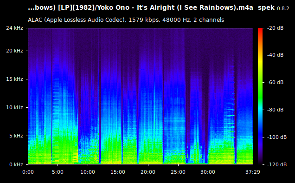The width and height of the screenshot is (295, 183).
Task: Click the 10 kHz frequency label
Action: pyautogui.click(x=14, y=107)
